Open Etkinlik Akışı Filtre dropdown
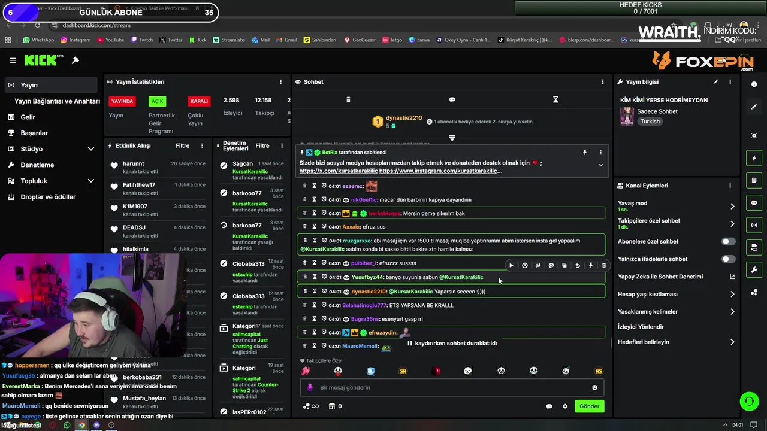The image size is (767, 431). [x=182, y=146]
